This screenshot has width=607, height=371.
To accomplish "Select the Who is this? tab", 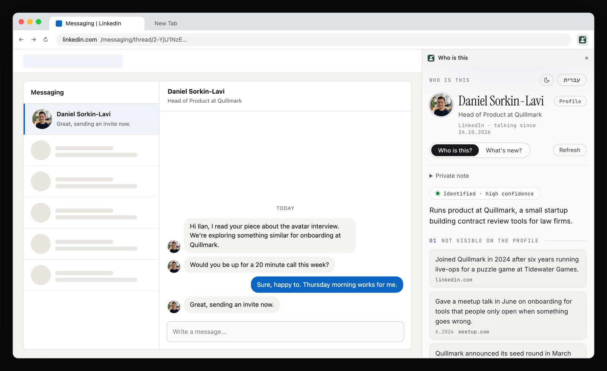I will (x=455, y=150).
